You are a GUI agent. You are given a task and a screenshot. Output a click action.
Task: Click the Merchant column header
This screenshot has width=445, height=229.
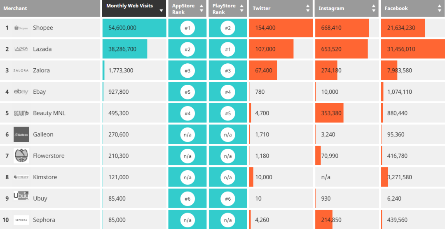tap(50, 8)
